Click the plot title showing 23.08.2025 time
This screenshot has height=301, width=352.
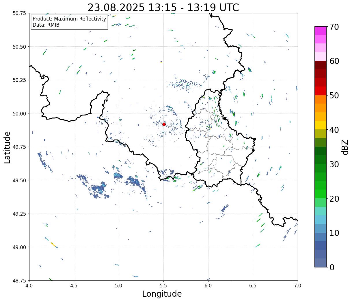[x=163, y=8]
